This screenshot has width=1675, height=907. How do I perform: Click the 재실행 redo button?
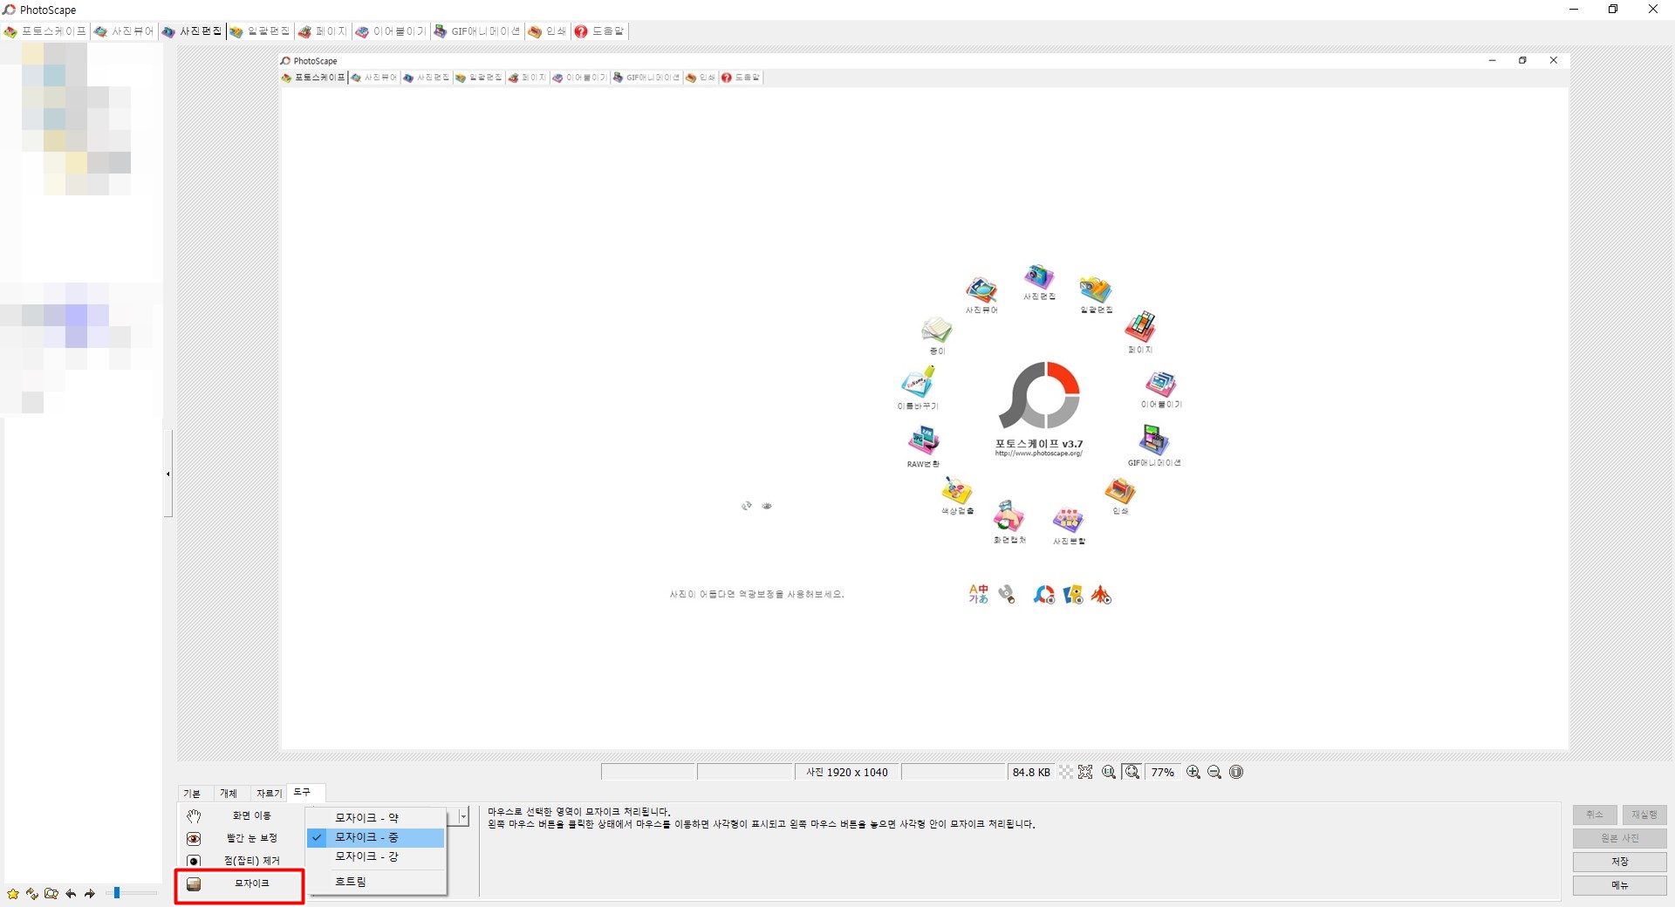tap(1644, 815)
